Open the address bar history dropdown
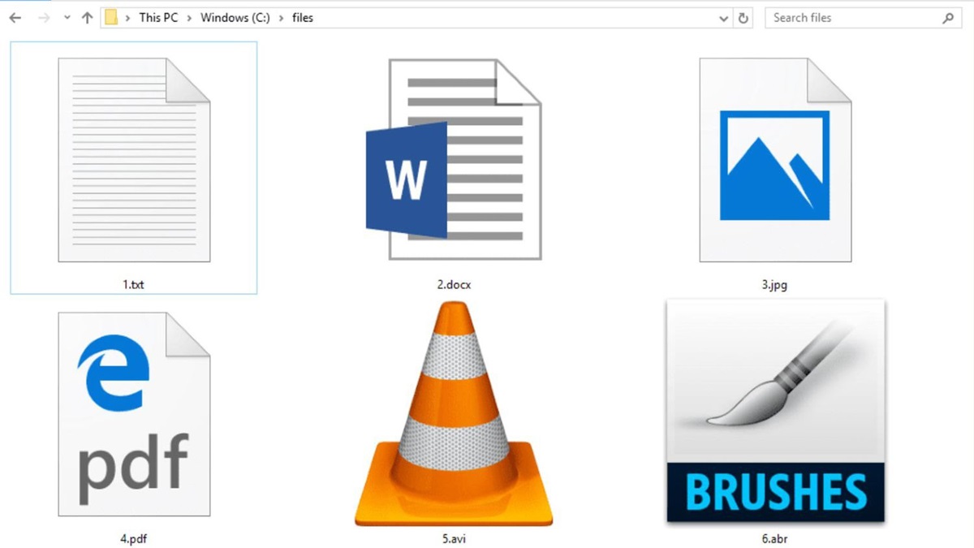 coord(723,18)
